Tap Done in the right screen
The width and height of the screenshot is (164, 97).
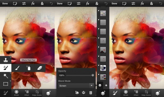[x=114, y=3]
